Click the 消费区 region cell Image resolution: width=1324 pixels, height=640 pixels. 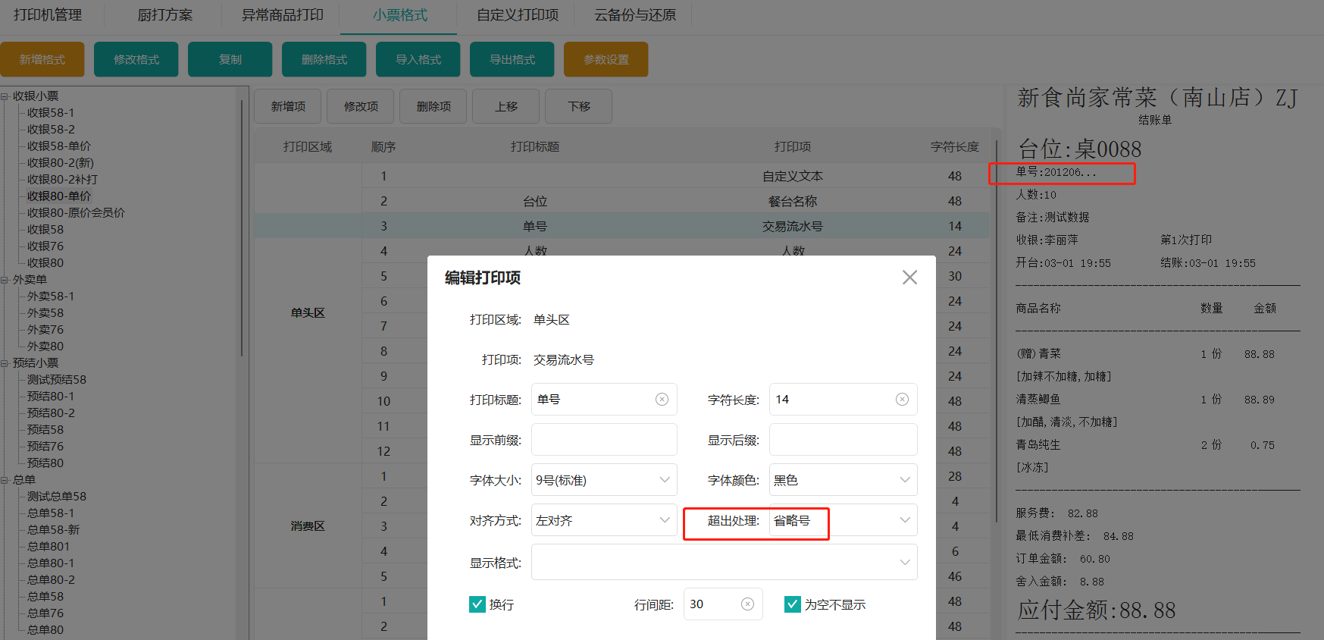point(308,526)
